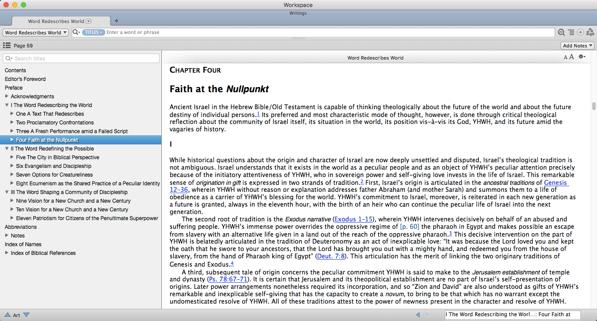Toggle the table of contents sidebar icon
Screen dimensions: 597x321
coord(7,46)
